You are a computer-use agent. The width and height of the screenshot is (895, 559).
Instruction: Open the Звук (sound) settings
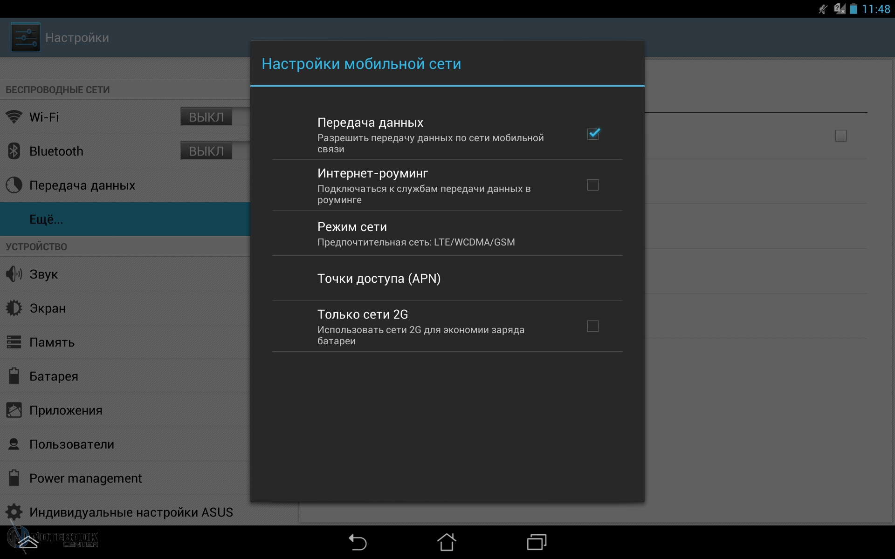(x=44, y=274)
